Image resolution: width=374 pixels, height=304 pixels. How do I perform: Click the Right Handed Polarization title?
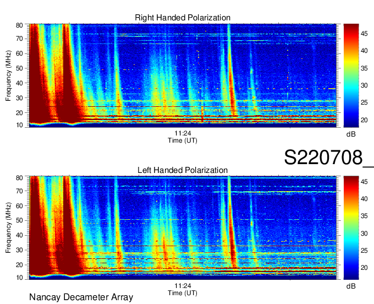[x=183, y=18]
